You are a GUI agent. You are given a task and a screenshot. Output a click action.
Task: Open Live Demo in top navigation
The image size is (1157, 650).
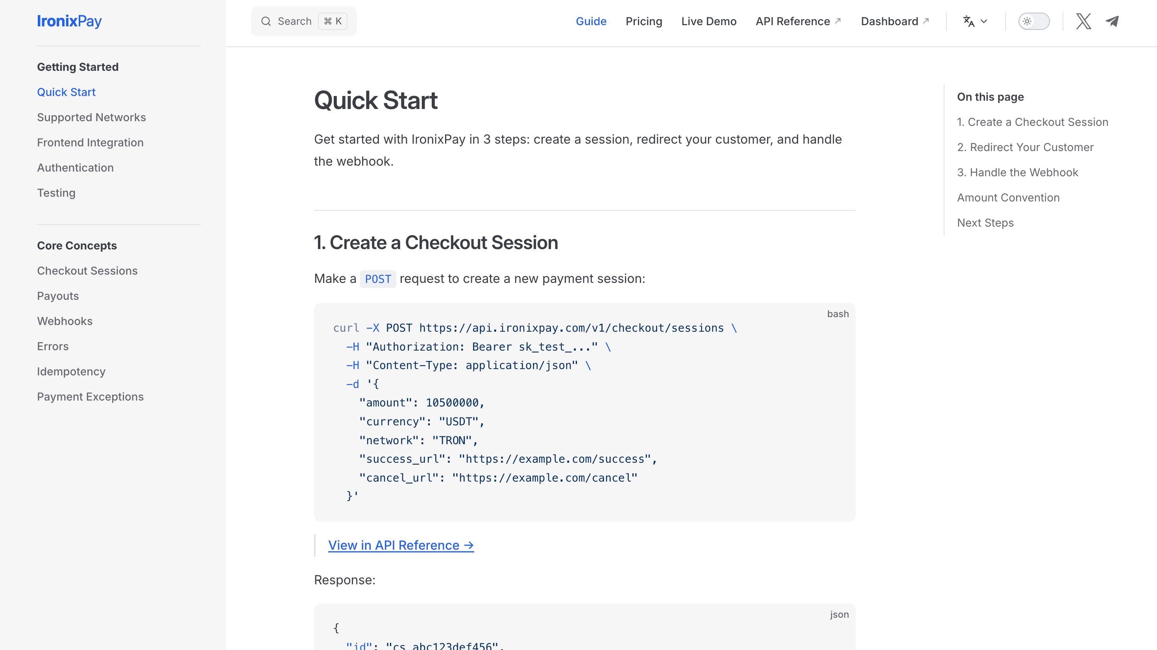(x=708, y=21)
